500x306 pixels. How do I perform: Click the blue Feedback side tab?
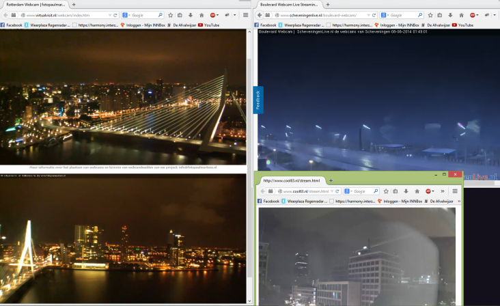click(258, 100)
